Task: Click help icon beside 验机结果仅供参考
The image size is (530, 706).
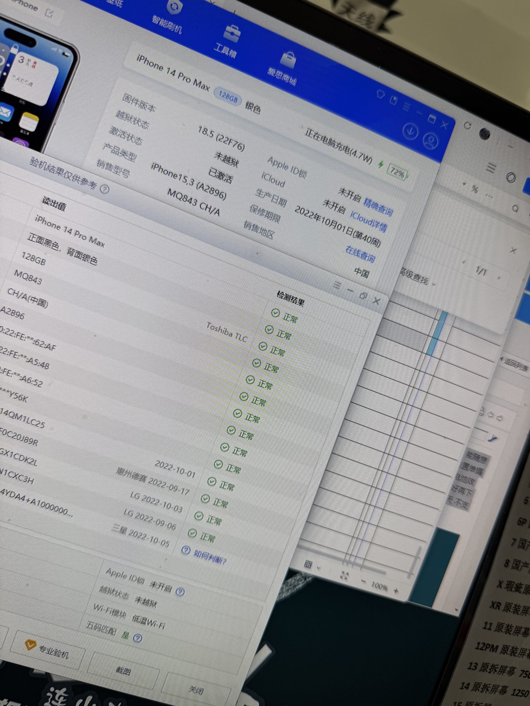Action: click(x=105, y=189)
